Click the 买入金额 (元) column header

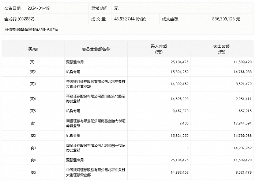coord(159,49)
